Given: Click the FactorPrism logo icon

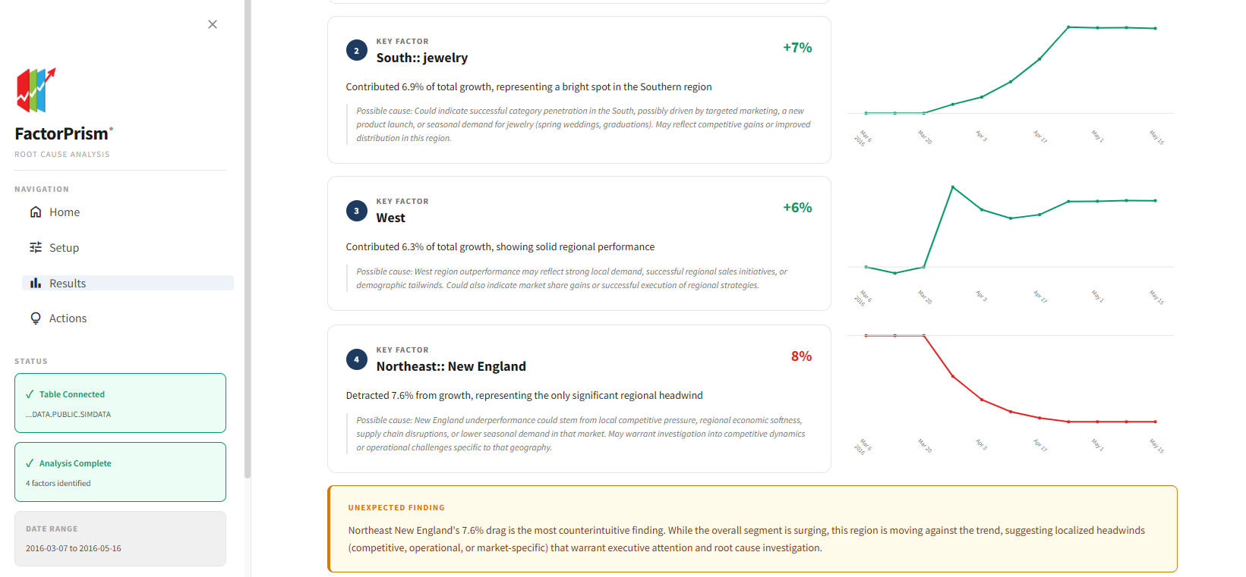Looking at the screenshot, I should click(34, 91).
